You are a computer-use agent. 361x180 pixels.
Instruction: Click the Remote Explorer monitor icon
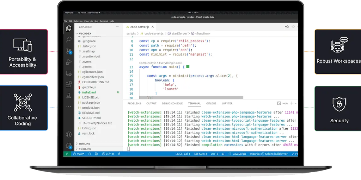click(x=69, y=73)
